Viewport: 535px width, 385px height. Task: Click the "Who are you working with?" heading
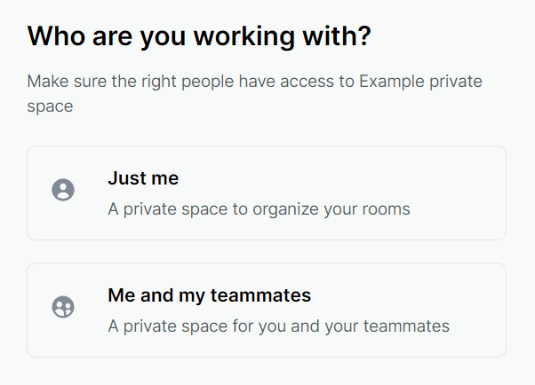click(198, 36)
